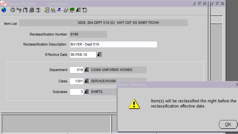
Task: Click the hierarchy tree toolbar icon
Action: click(47, 10)
